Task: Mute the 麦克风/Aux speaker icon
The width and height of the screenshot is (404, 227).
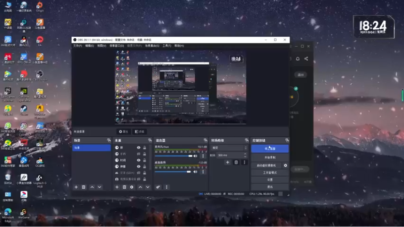Action: [195, 156]
